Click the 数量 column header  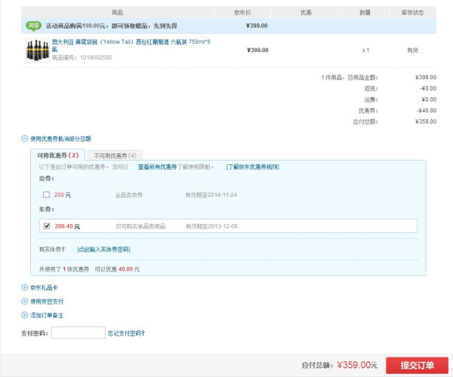click(365, 12)
